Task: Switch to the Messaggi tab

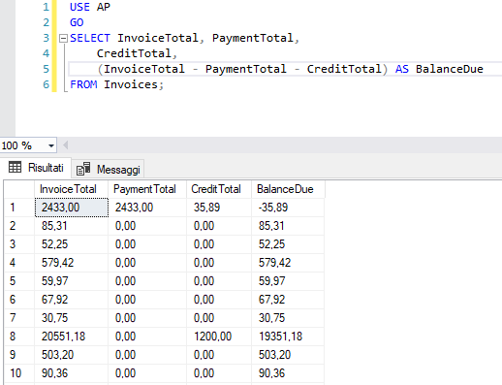Action: pos(109,170)
